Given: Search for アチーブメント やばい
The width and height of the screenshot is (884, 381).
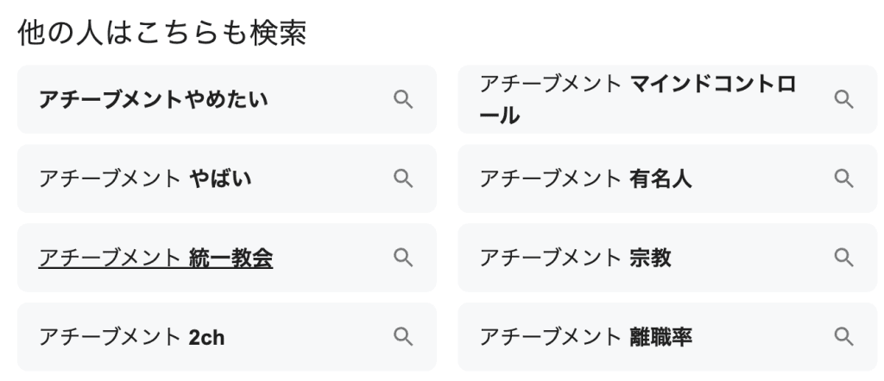Looking at the screenshot, I should (138, 179).
